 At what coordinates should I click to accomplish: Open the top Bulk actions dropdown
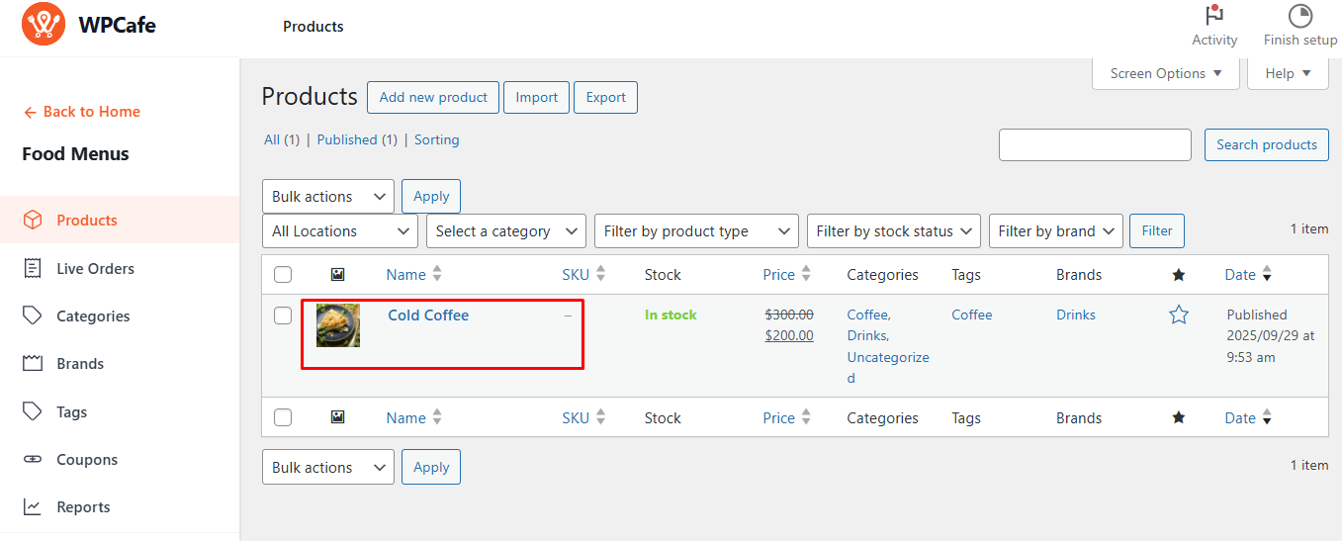[x=327, y=196]
